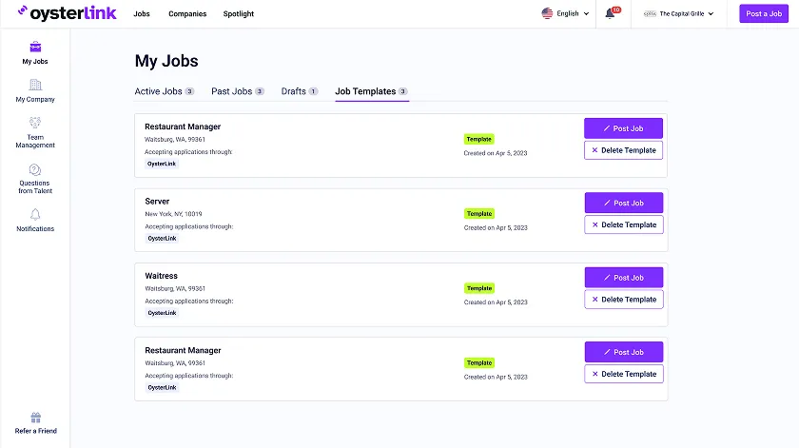The image size is (799, 448).
Task: Click notification bell with red badge
Action: (x=611, y=13)
